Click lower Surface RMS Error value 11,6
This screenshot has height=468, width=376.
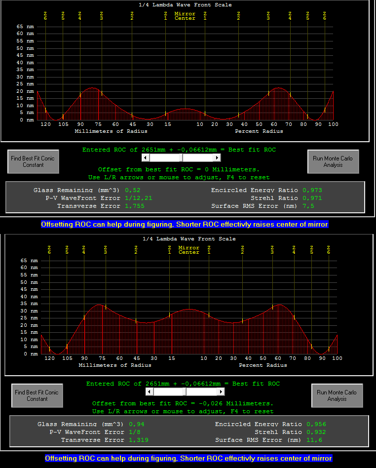pos(314,440)
